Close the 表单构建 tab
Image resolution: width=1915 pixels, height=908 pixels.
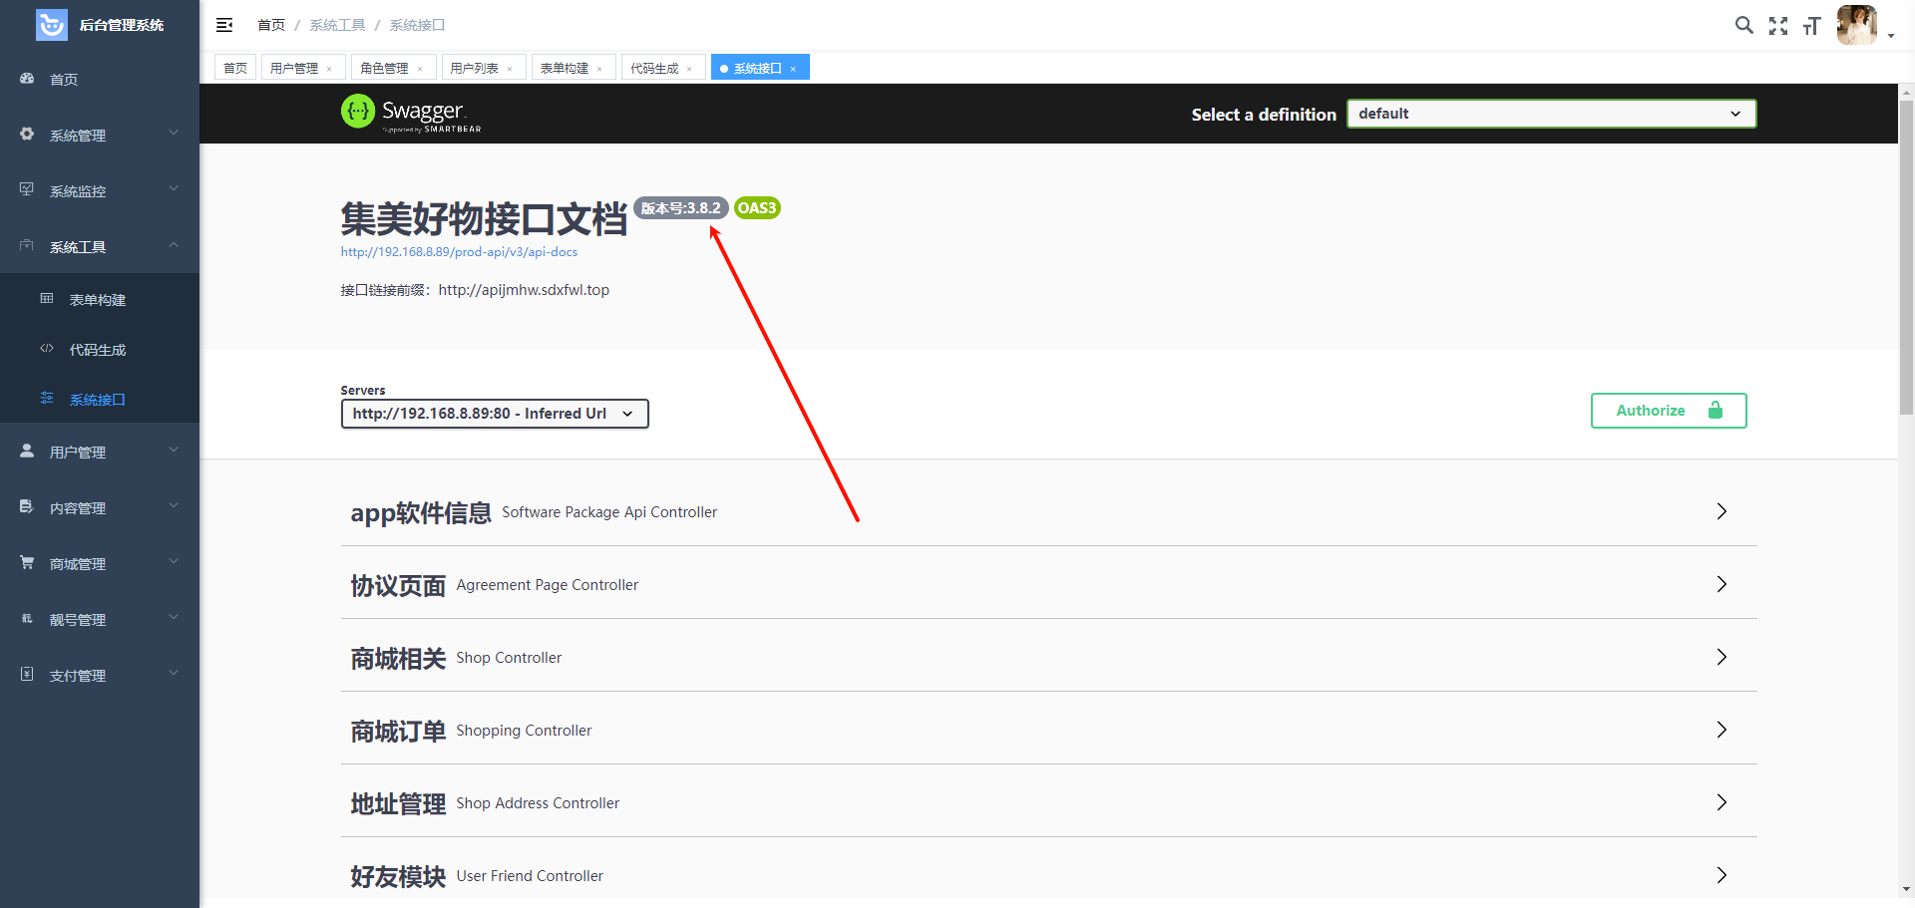599,69
